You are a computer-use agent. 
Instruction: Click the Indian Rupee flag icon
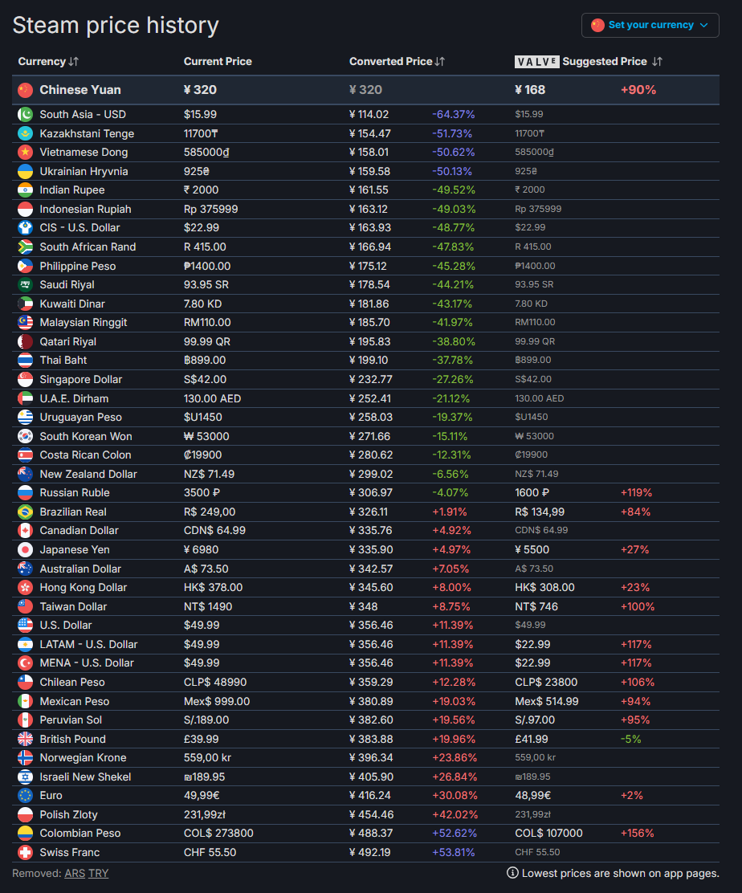coord(25,190)
